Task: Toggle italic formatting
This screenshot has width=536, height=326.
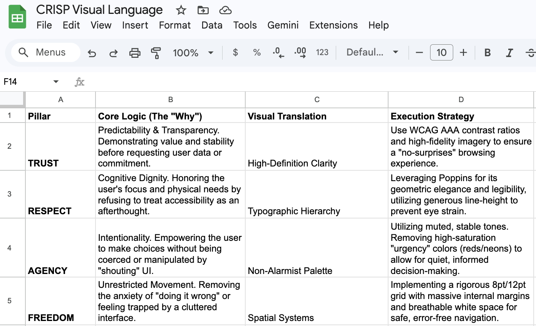Action: click(509, 53)
